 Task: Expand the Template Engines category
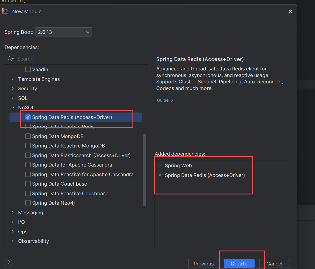(x=12, y=79)
